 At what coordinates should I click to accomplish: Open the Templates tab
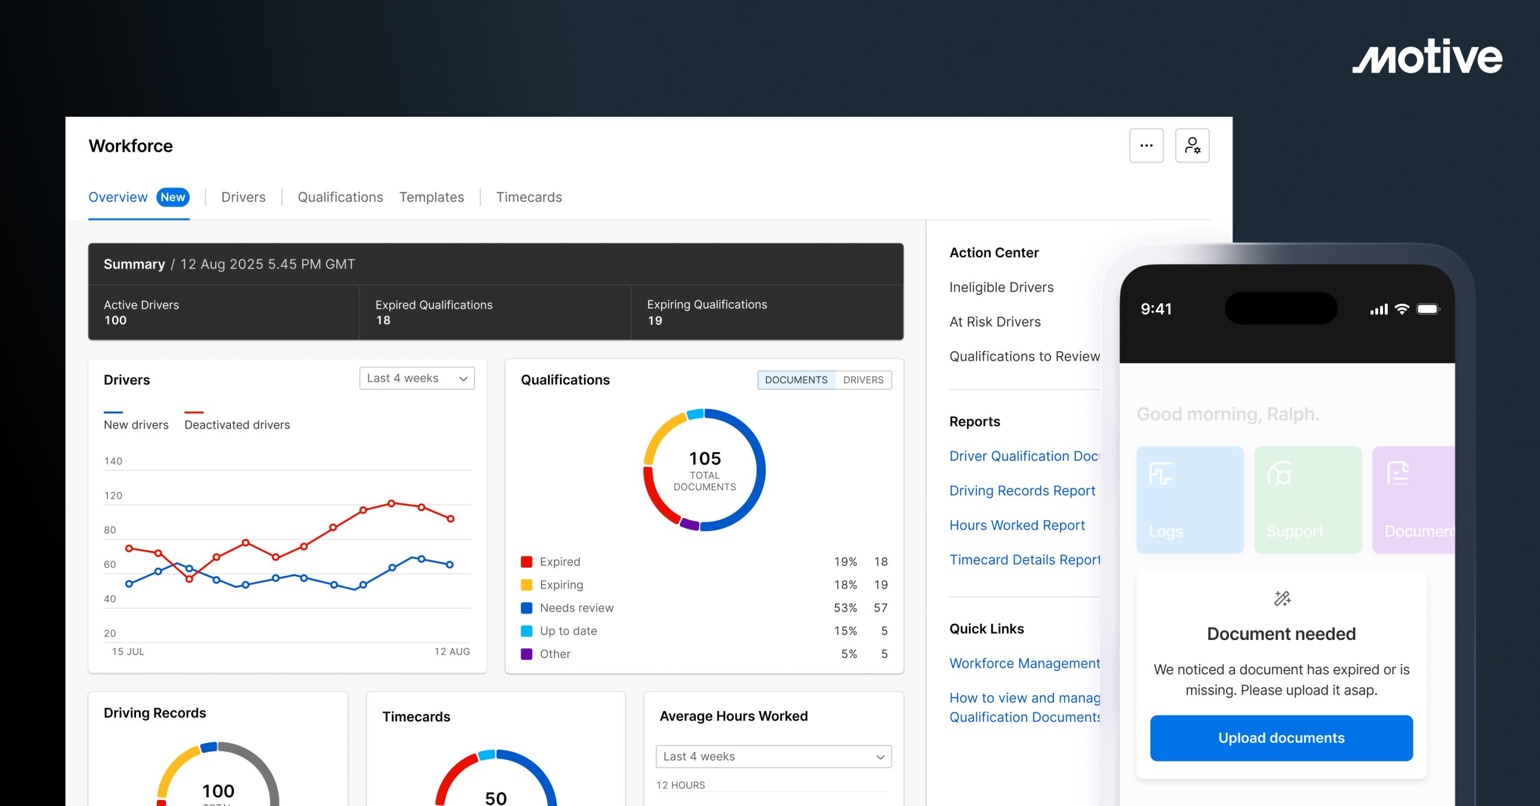coord(431,197)
